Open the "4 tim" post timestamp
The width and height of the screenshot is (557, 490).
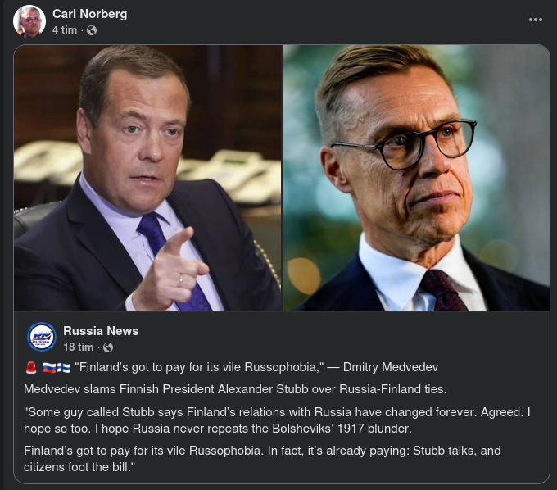[x=64, y=29]
